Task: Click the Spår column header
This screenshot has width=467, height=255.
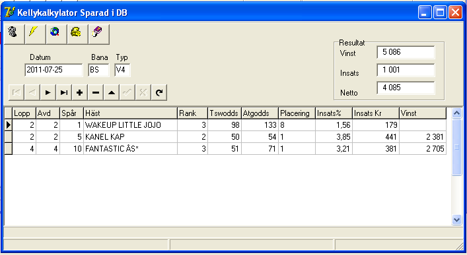Action: click(x=71, y=113)
